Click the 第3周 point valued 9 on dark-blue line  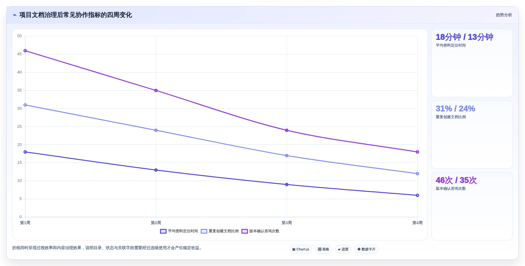[287, 185]
